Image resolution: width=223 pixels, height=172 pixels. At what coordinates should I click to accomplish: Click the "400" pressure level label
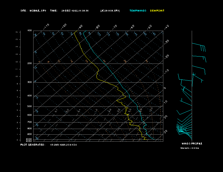[30, 96]
